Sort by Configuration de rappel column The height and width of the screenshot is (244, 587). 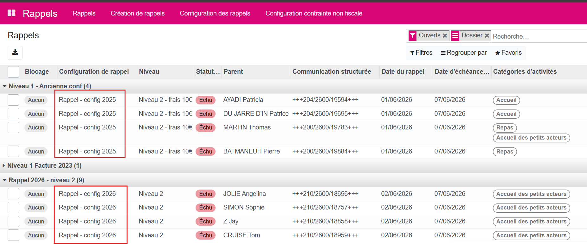click(x=94, y=72)
